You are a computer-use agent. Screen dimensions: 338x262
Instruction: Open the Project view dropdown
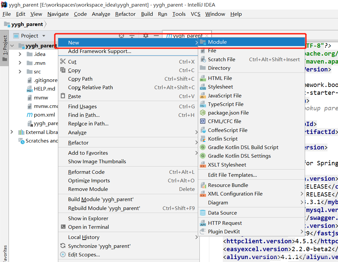[x=44, y=36]
